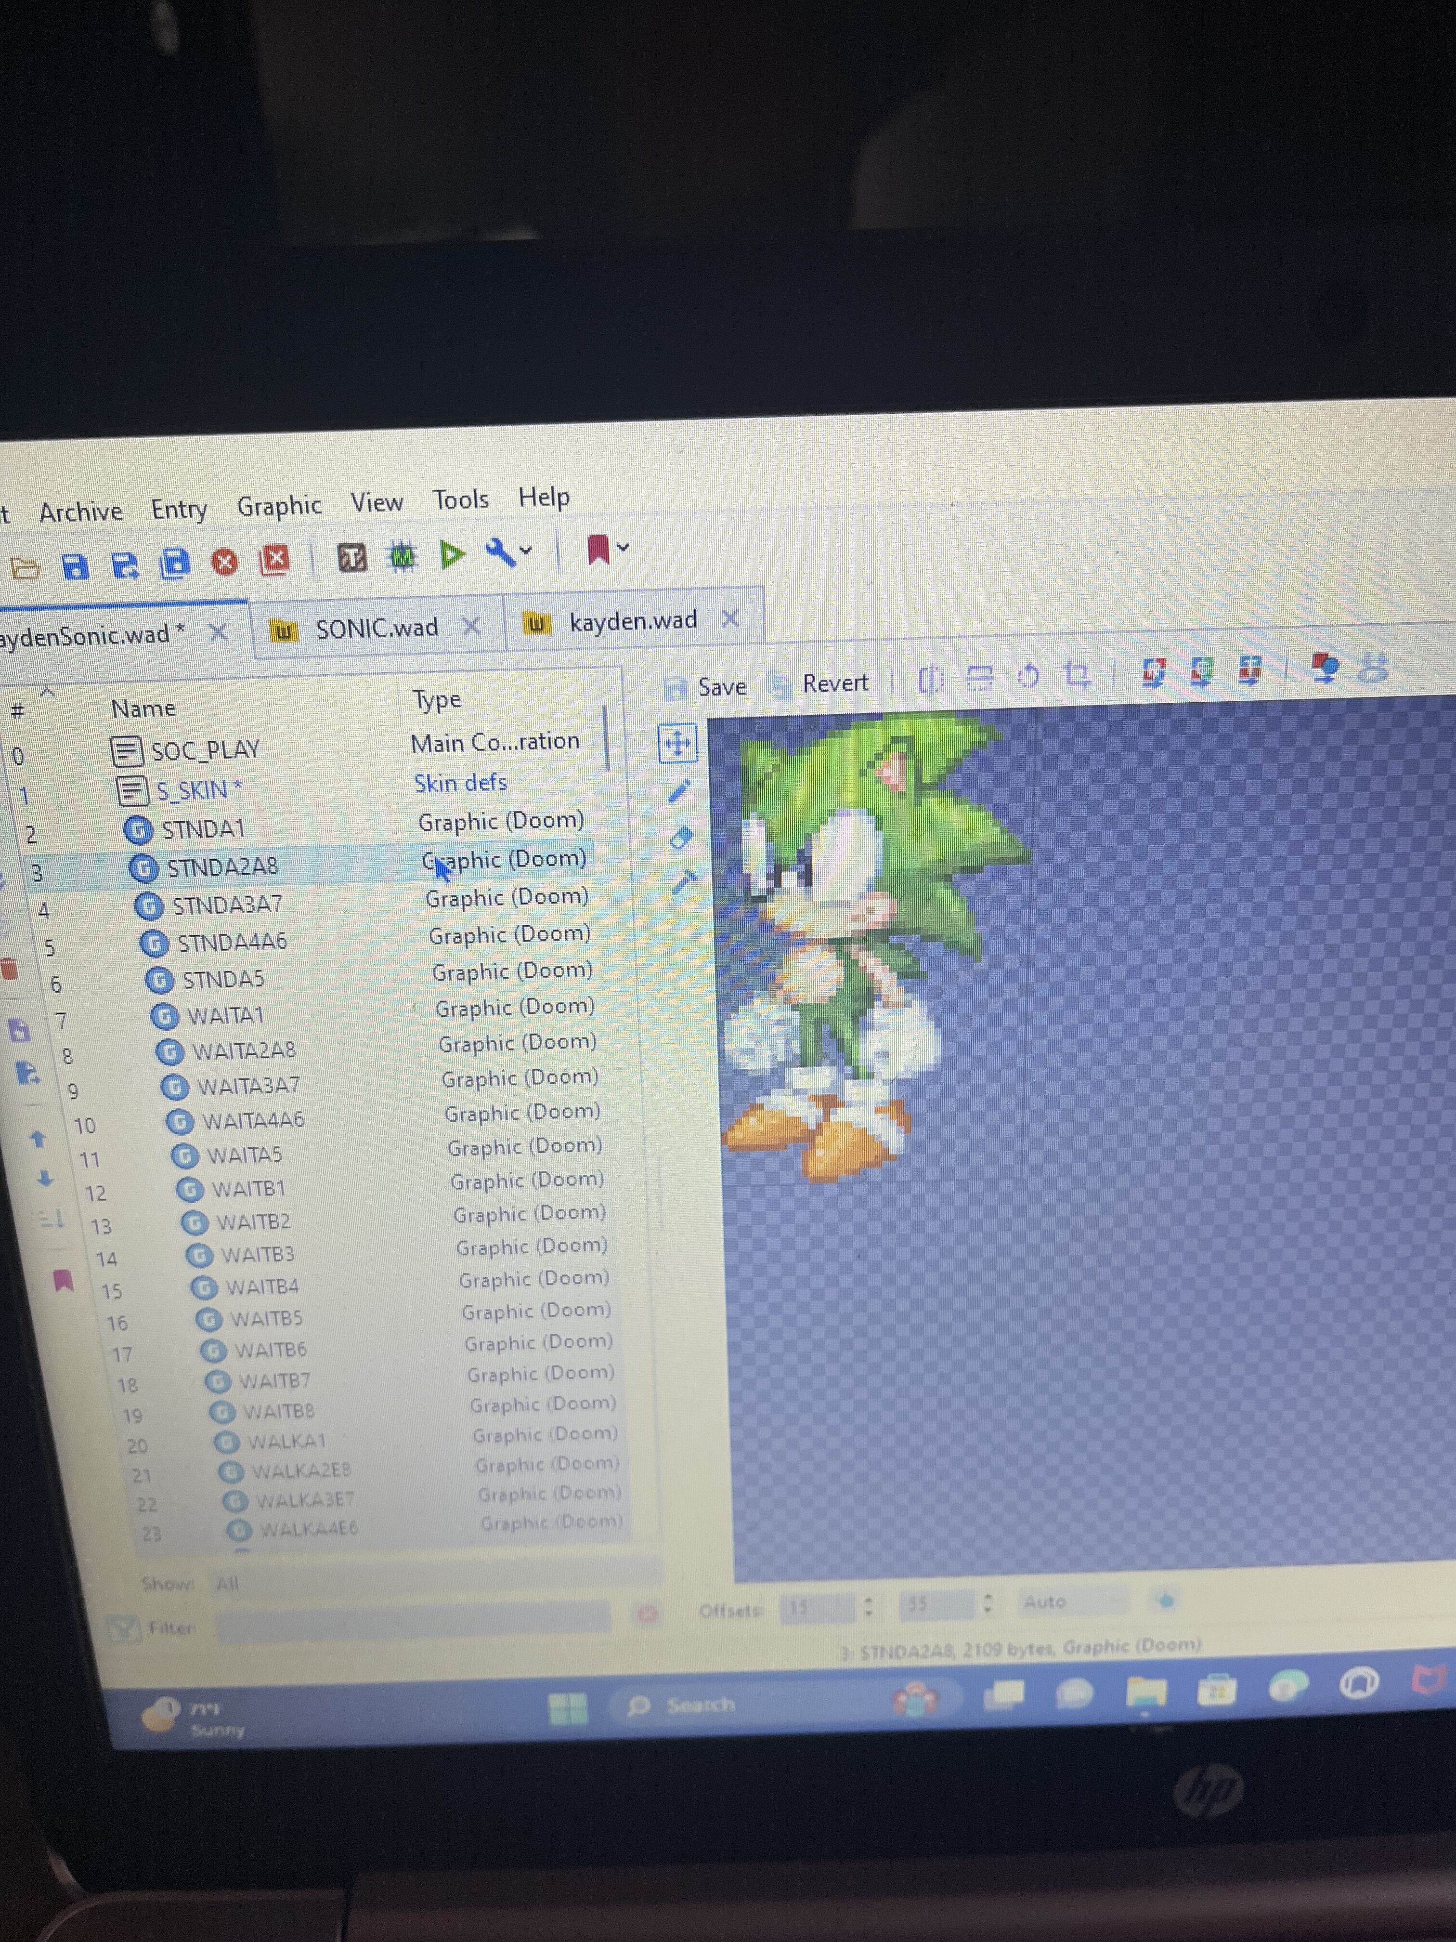The image size is (1456, 1942).
Task: Flip the graphic vertically icon
Action: (x=979, y=678)
